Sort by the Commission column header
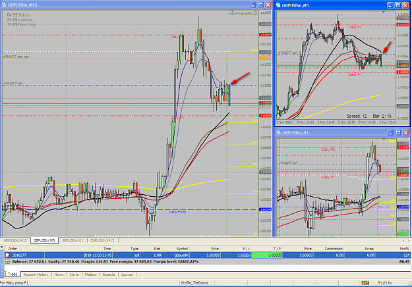This screenshot has height=287, width=412. coord(329,249)
